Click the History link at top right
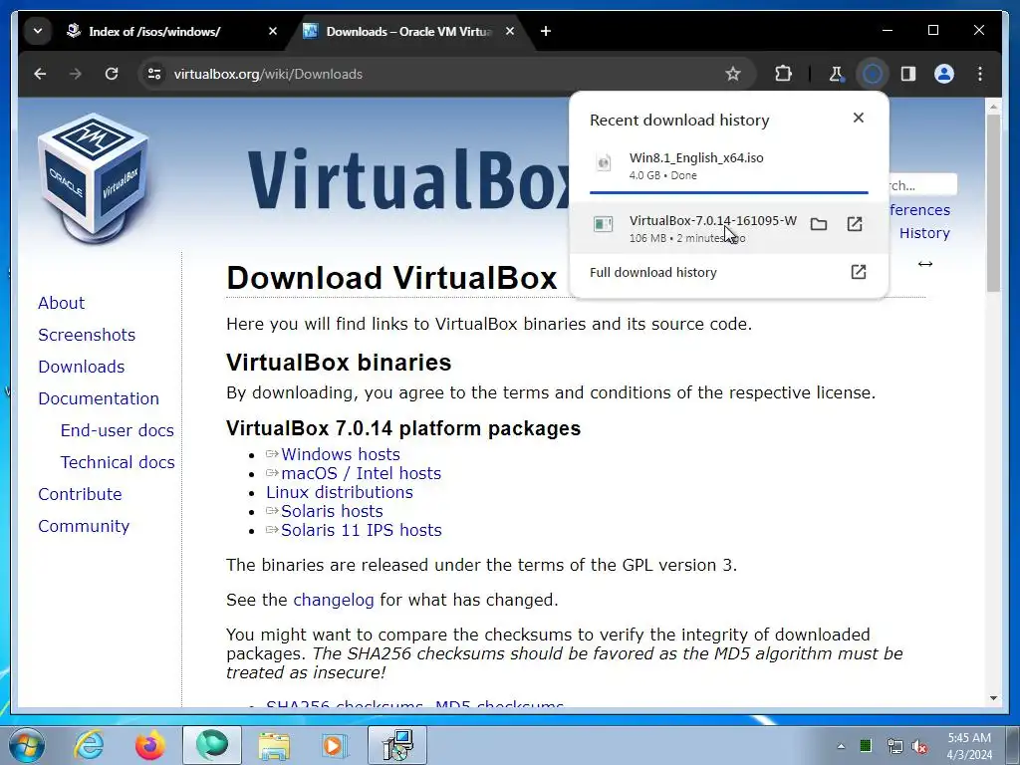The width and height of the screenshot is (1020, 765). point(924,233)
